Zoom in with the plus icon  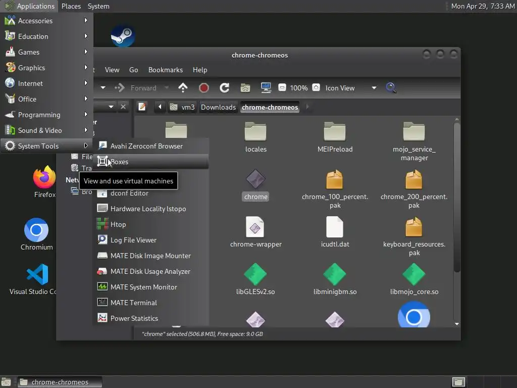click(316, 87)
